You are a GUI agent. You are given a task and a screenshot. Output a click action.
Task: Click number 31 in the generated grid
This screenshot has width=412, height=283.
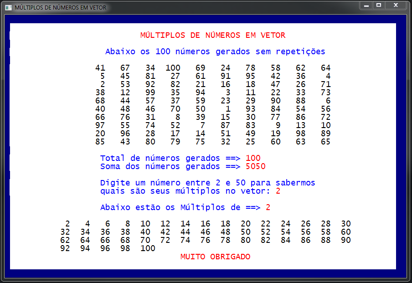(150, 117)
